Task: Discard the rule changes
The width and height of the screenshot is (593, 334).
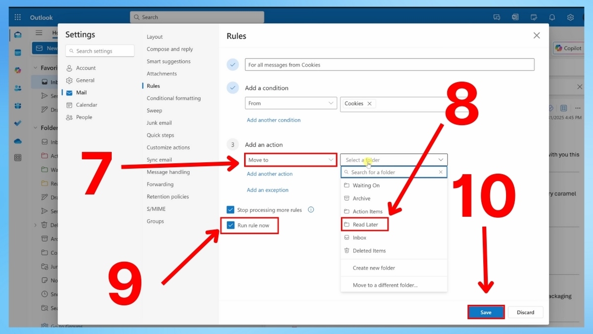Action: tap(525, 312)
